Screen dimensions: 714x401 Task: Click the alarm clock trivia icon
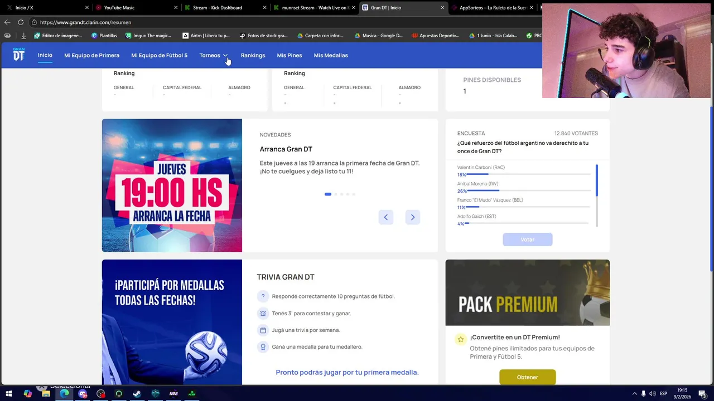pyautogui.click(x=263, y=313)
